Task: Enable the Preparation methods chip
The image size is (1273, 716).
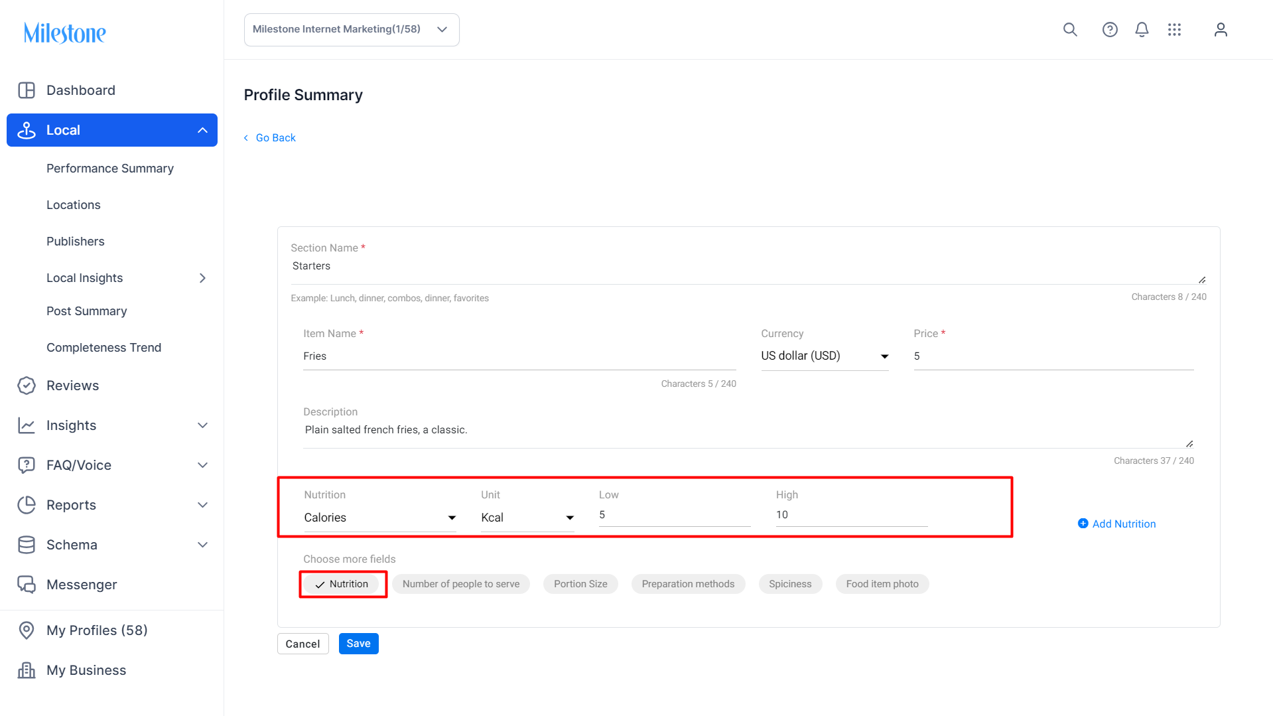Action: (x=688, y=584)
